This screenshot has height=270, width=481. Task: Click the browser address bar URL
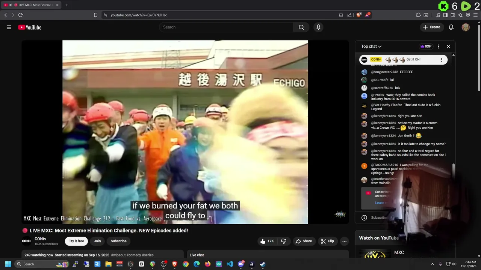[x=139, y=15]
